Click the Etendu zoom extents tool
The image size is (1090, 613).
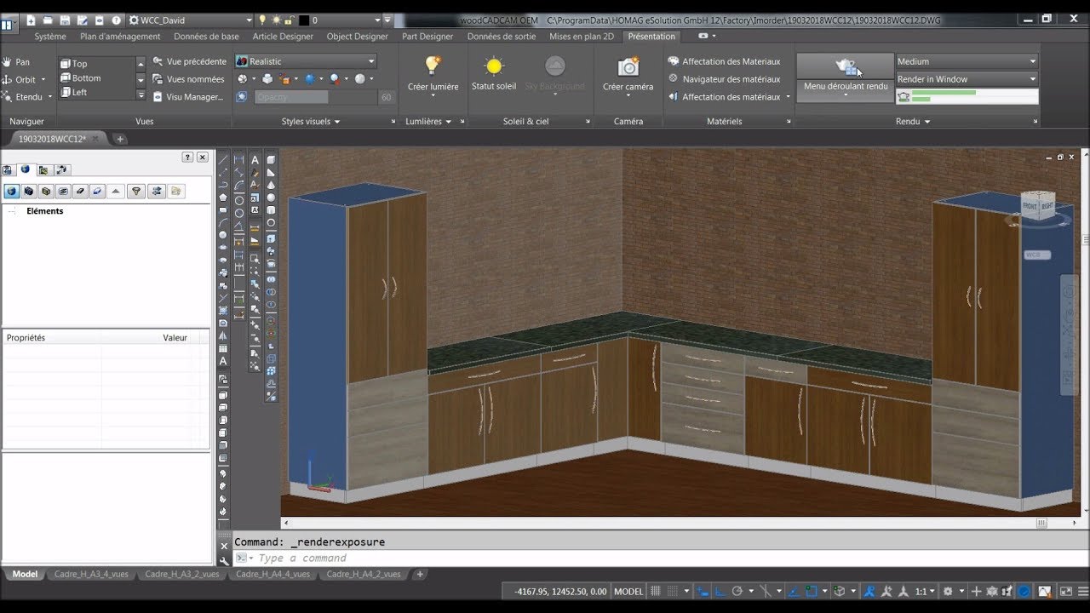(22, 97)
